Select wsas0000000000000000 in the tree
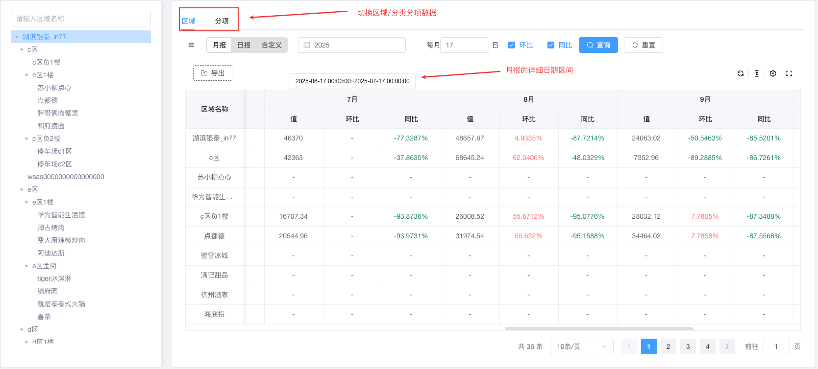Screen dimensions: 818x369 pyautogui.click(x=66, y=177)
